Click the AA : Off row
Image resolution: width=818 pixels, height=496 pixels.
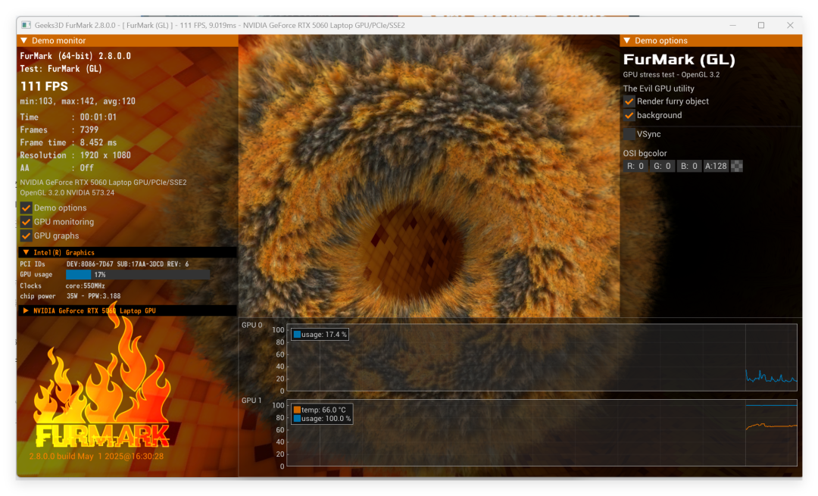[57, 168]
